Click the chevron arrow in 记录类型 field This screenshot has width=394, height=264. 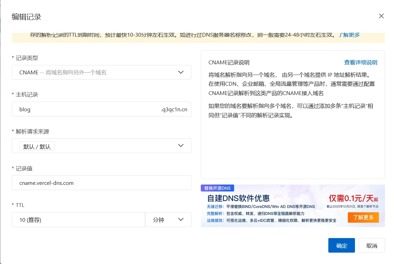coord(181,72)
